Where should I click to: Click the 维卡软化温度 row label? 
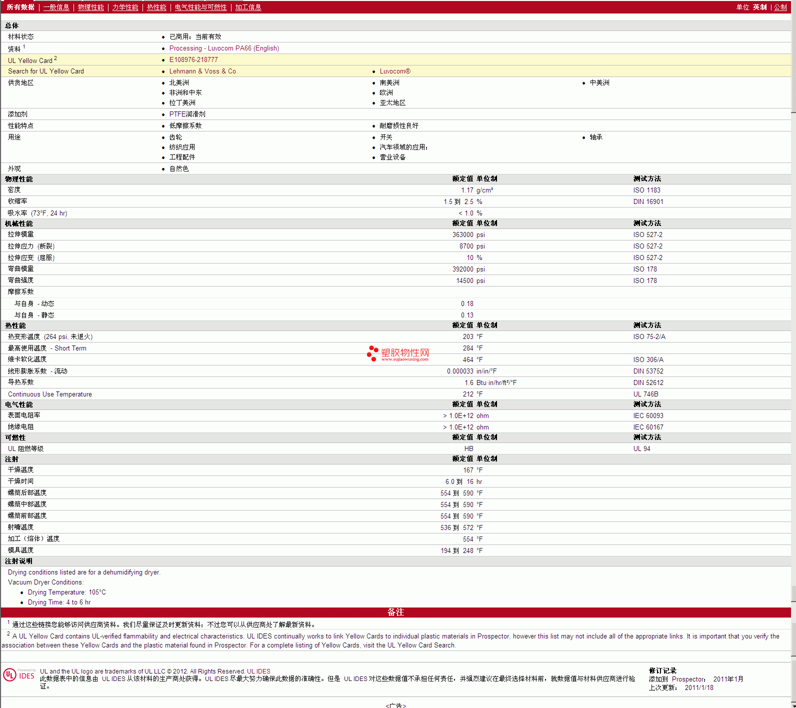(x=27, y=359)
